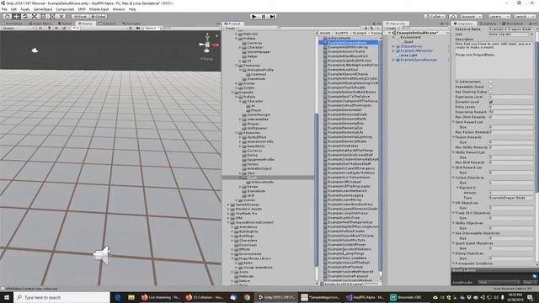539x303 pixels.
Task: Toggle Is Achievement checkbox
Action: coord(490,82)
